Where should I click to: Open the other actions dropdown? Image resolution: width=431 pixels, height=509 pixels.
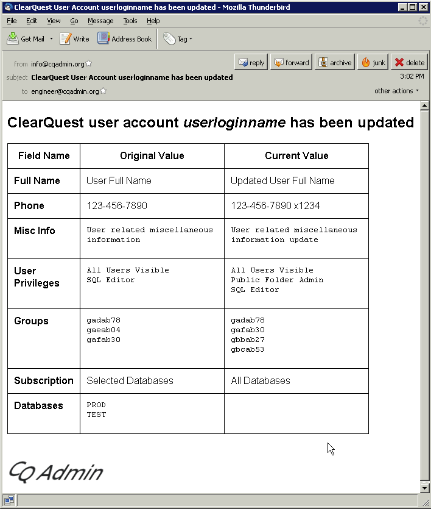[396, 91]
